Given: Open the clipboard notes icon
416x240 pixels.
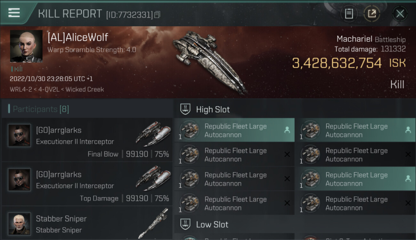Looking at the screenshot, I should pyautogui.click(x=349, y=14).
